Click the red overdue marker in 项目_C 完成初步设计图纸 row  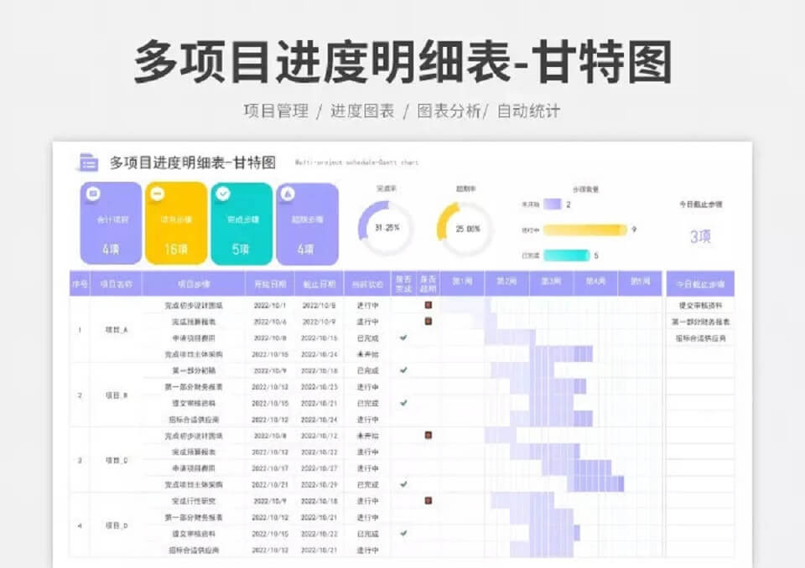[428, 436]
